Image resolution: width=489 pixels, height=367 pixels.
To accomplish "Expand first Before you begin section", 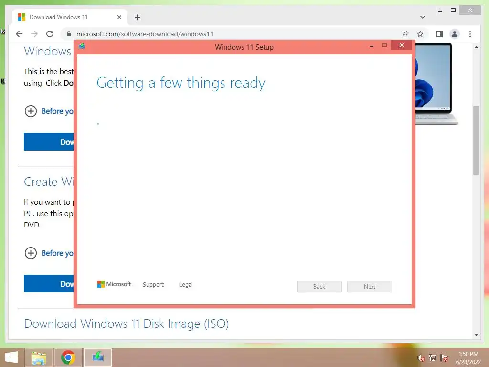I will [31, 111].
